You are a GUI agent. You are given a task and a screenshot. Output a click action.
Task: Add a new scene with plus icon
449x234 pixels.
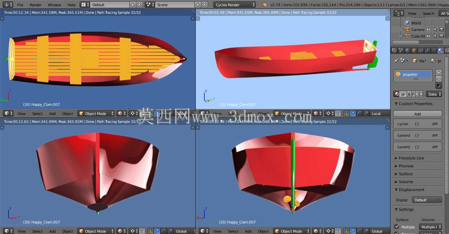click(198, 5)
